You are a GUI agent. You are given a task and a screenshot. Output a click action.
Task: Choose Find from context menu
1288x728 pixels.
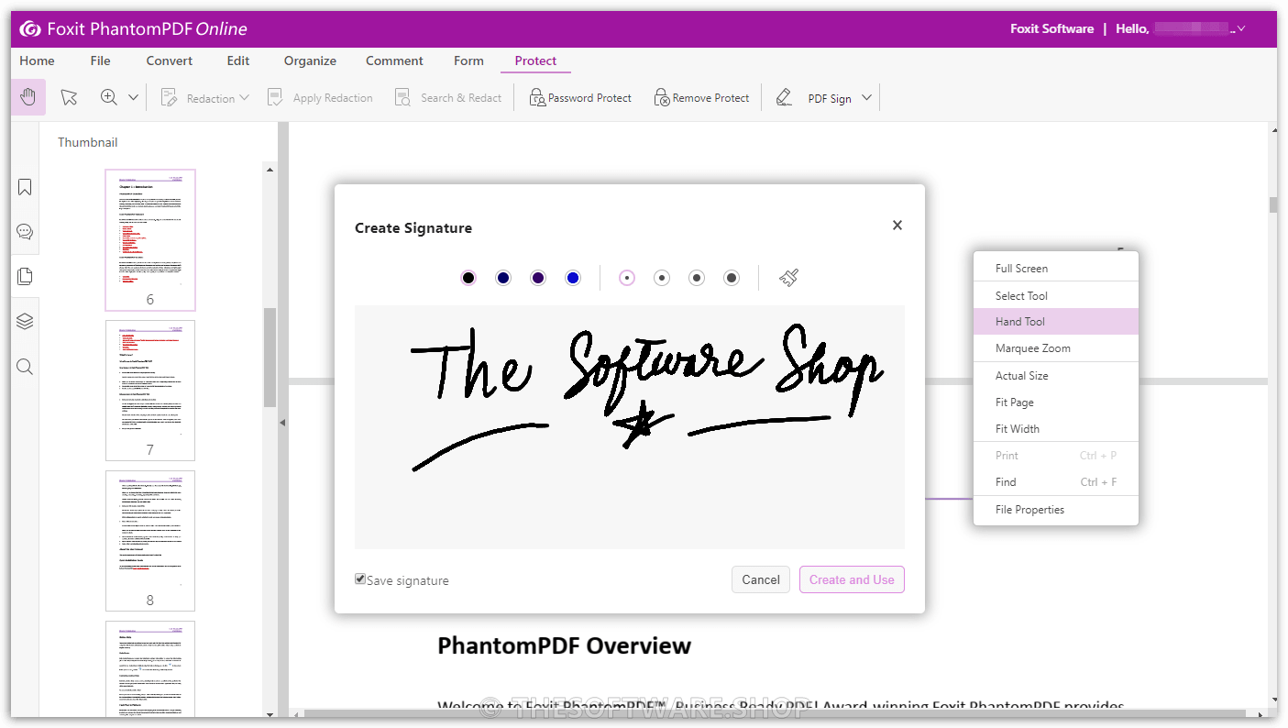click(x=1056, y=482)
